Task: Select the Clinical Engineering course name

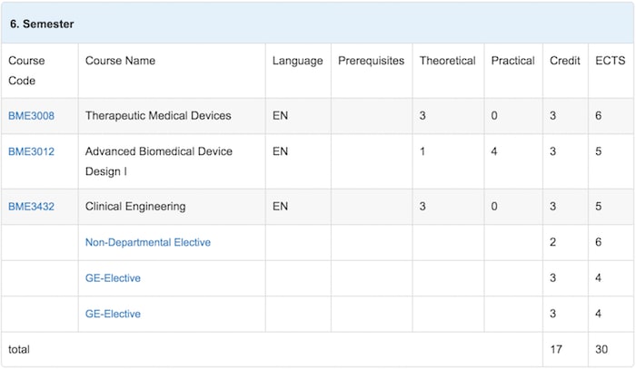Action: [x=135, y=207]
